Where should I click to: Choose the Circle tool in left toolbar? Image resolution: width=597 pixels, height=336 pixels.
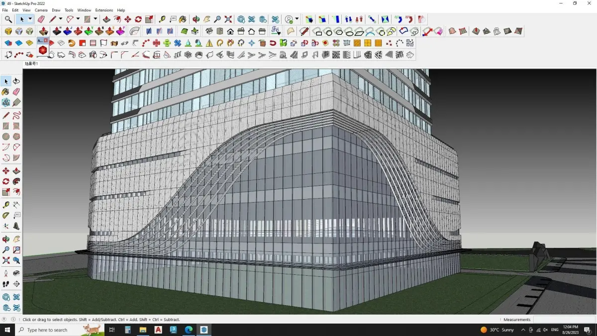(x=6, y=136)
